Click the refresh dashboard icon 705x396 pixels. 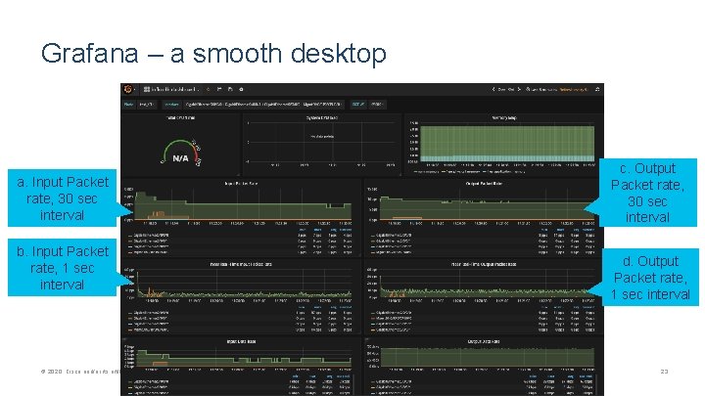coord(597,89)
